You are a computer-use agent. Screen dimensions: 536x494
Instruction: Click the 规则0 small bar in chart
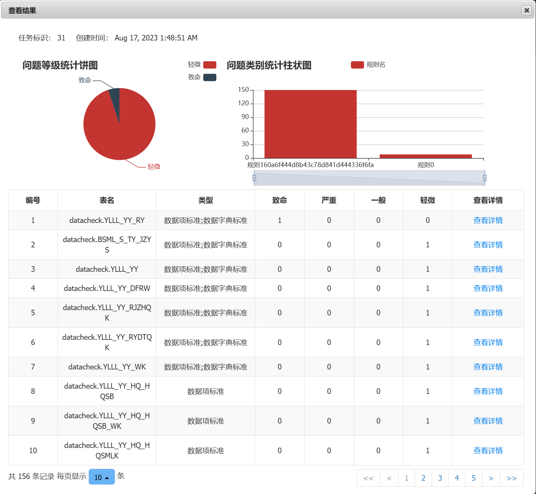pyautogui.click(x=426, y=156)
